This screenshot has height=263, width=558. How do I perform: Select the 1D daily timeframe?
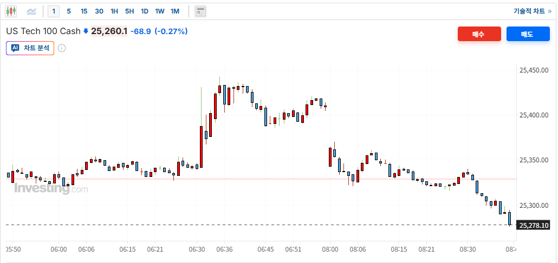[145, 11]
